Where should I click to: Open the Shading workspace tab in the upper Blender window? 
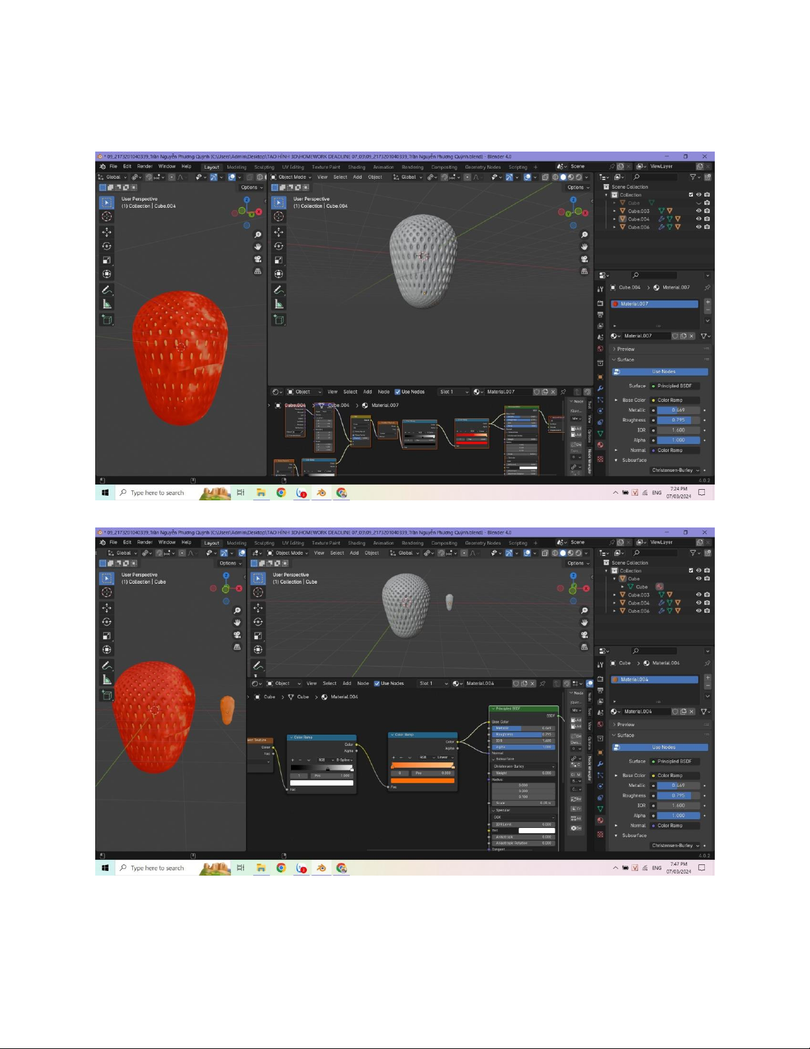pos(356,167)
